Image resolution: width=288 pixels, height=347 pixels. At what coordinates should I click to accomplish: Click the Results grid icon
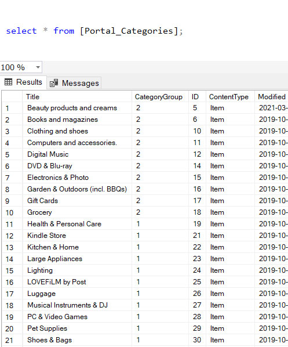tap(8, 82)
